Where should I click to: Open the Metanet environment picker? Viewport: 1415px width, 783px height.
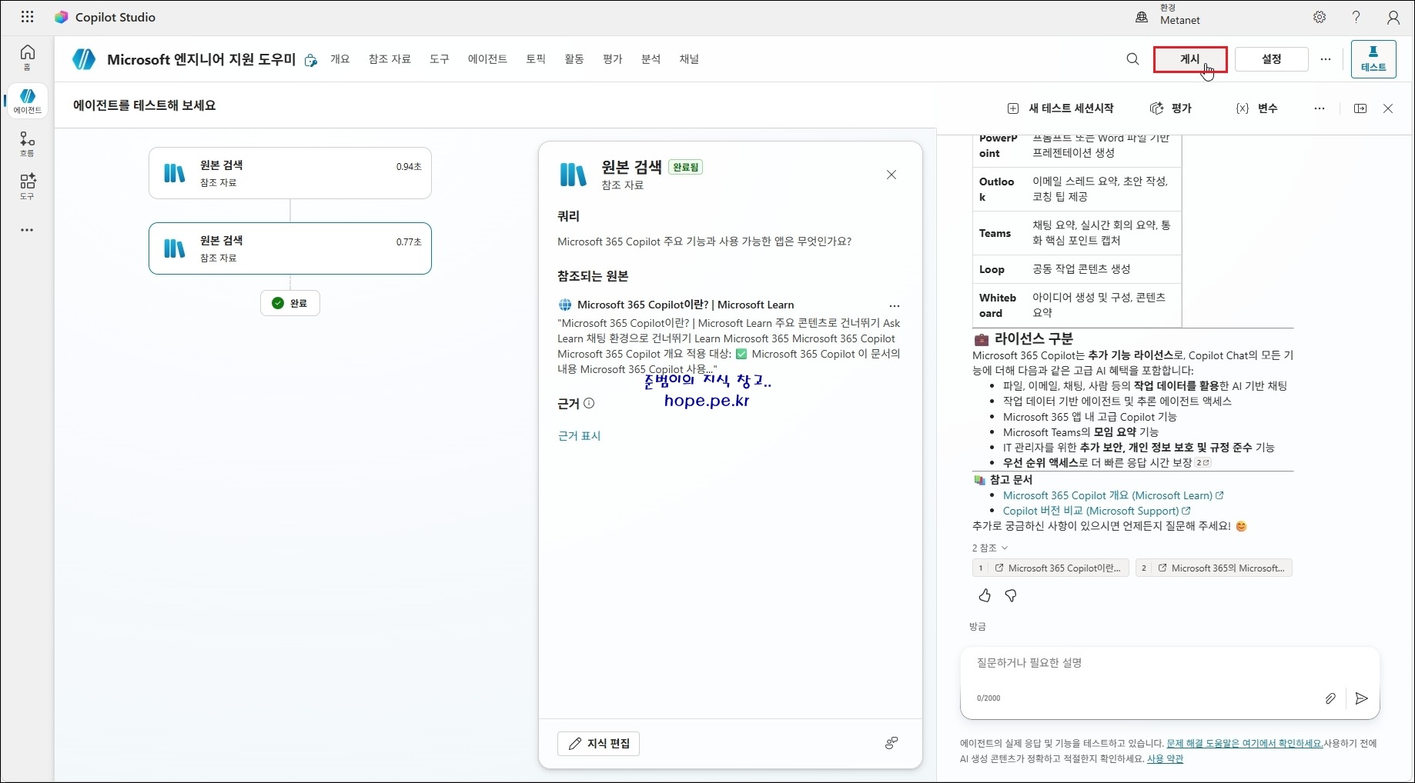tap(1169, 15)
